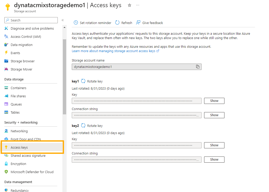Click the Shared access signature link icon
Viewport: 269px width, 192px height.
6,155
